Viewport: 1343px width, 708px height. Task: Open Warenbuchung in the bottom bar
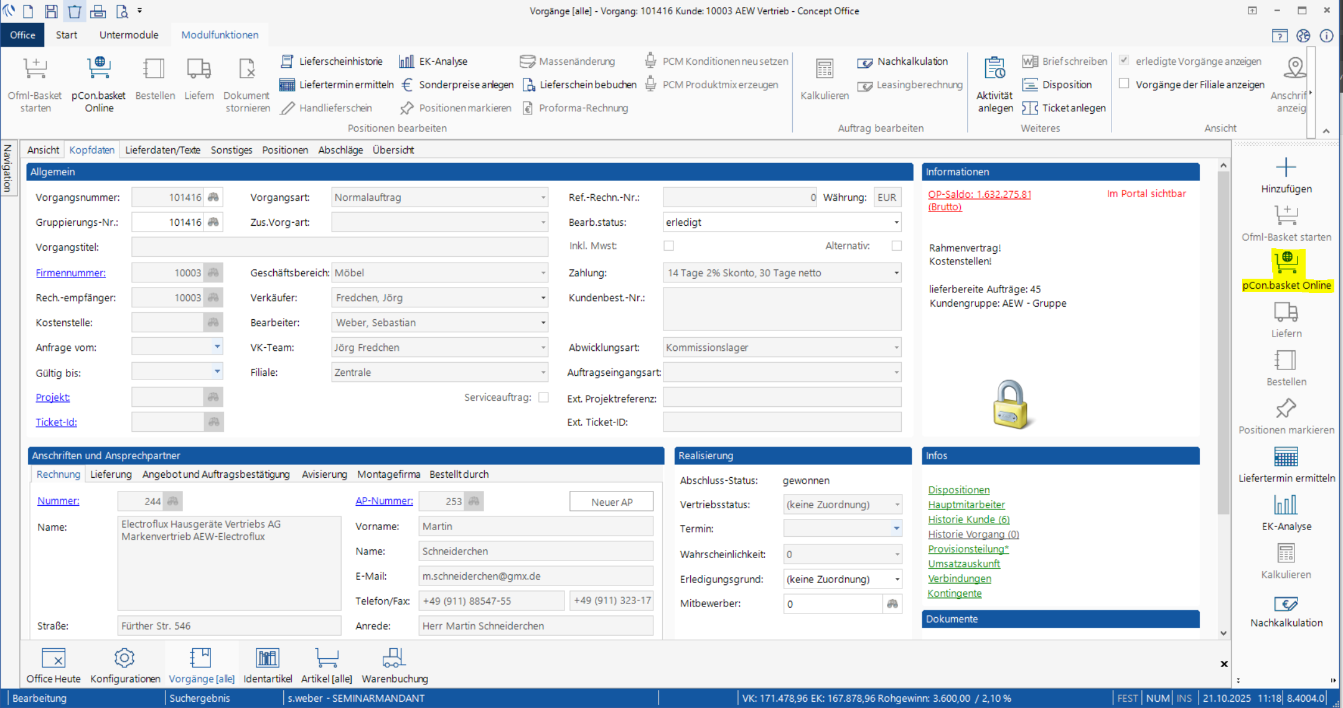(x=394, y=658)
